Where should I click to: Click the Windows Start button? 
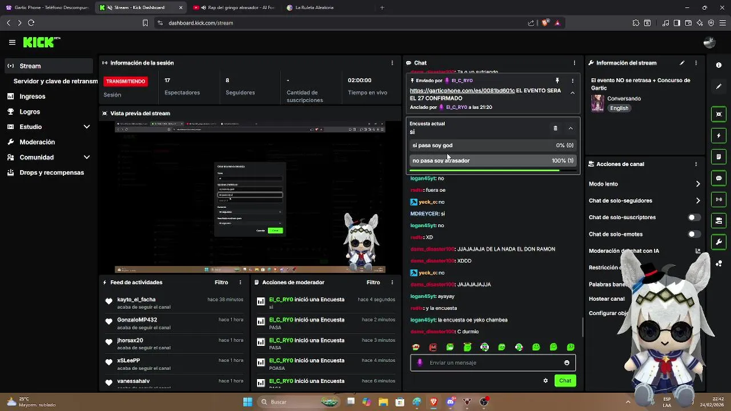coord(247,402)
